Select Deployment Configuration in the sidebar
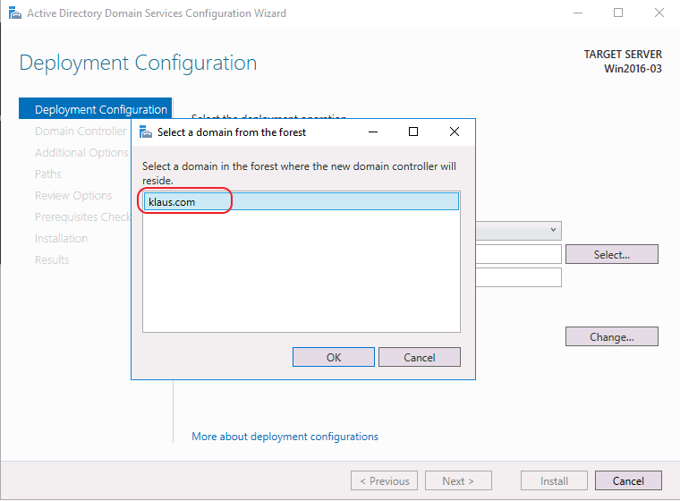Viewport: 680px width, 501px height. click(x=100, y=110)
